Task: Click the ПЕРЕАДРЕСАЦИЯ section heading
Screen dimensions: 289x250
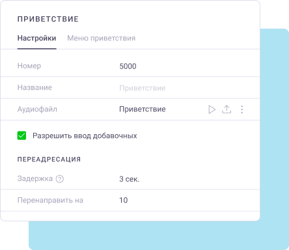Action: tap(49, 160)
